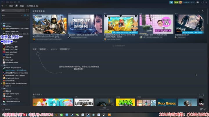Open What's New settings gear icon
This screenshot has width=209, height=117.
click(x=44, y=11)
